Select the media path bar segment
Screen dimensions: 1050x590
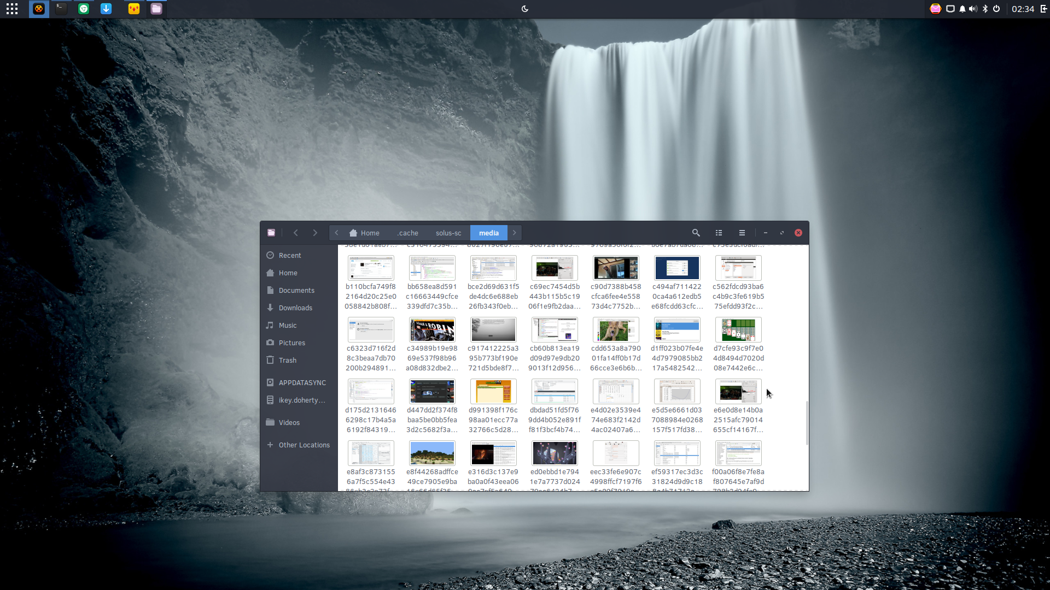489,233
